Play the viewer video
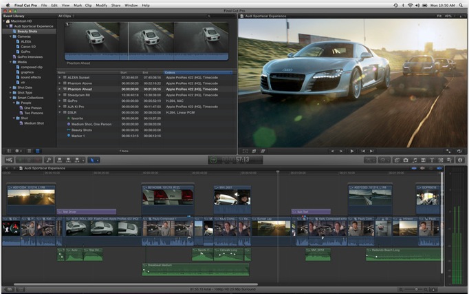 352,151
